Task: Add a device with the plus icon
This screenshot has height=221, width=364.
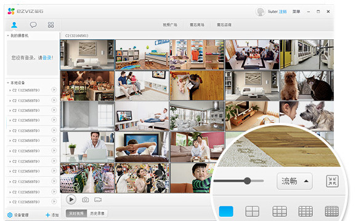Action: tap(47, 215)
